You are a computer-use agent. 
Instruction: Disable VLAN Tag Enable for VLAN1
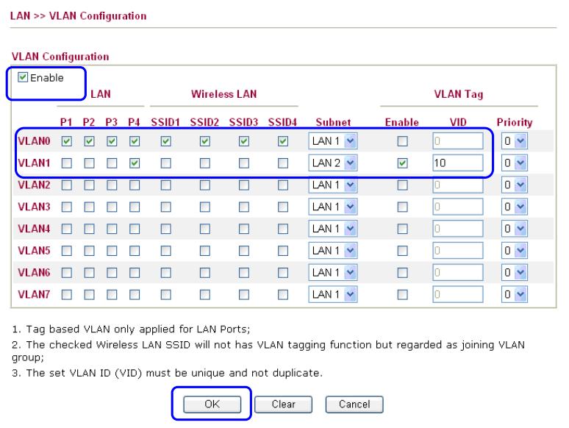[x=401, y=163]
